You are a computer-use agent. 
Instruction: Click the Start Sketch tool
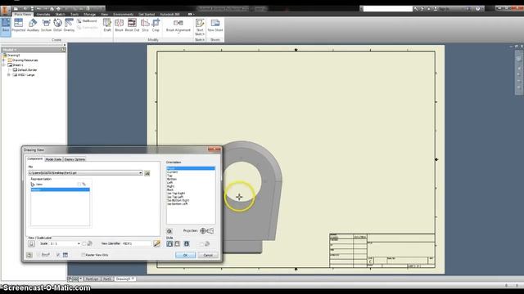click(x=200, y=27)
